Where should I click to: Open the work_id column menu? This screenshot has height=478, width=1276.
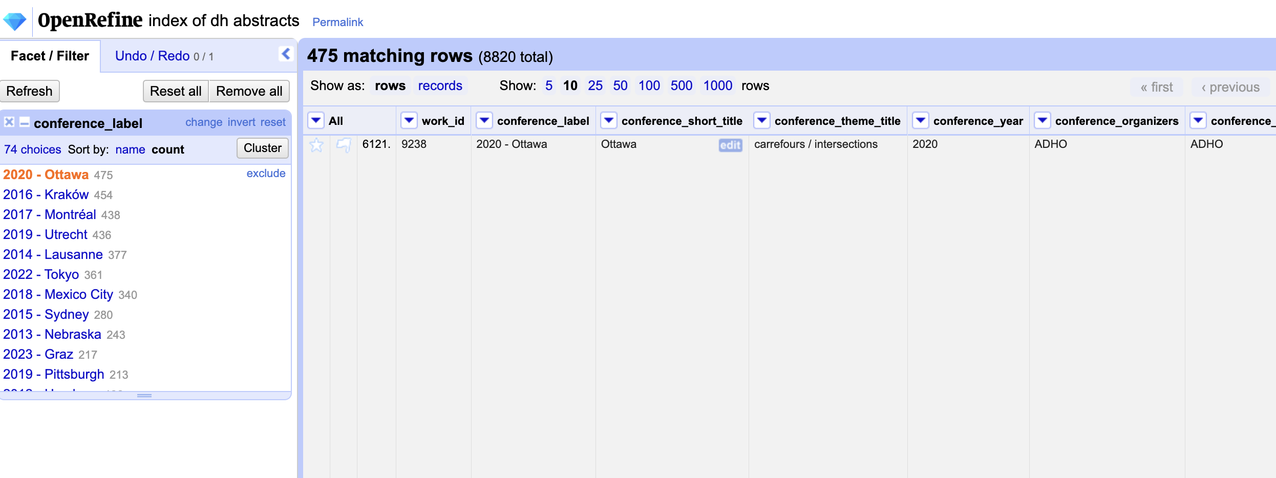click(x=409, y=121)
